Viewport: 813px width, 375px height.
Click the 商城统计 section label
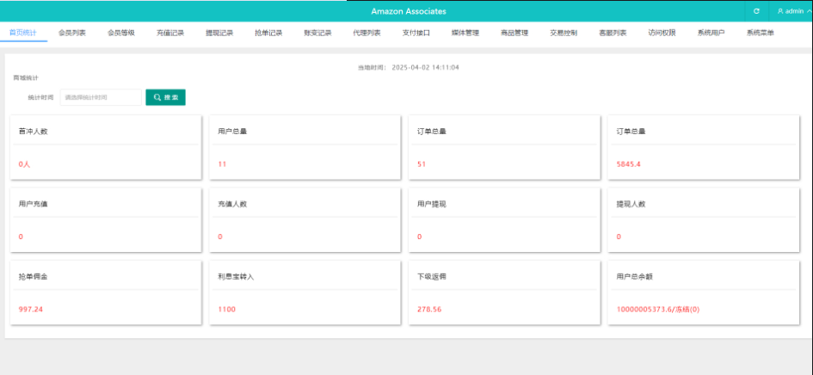(26, 77)
